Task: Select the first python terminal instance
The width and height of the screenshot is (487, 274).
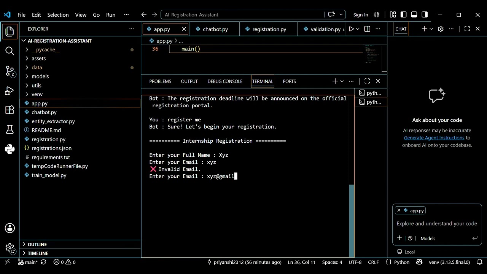Action: pos(371,93)
